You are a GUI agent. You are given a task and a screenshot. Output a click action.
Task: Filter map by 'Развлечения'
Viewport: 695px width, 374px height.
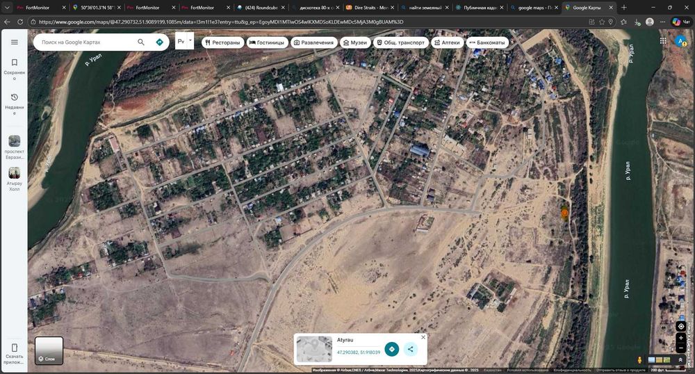pyautogui.click(x=314, y=42)
